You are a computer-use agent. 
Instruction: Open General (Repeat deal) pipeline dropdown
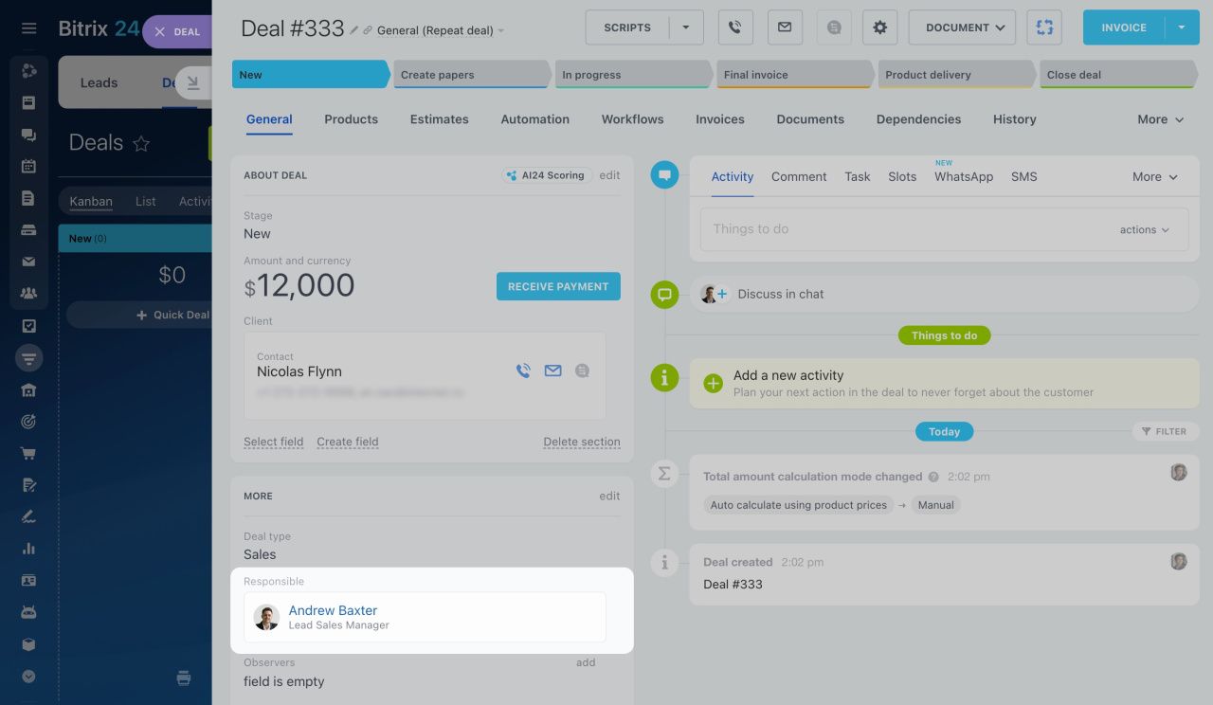point(441,30)
